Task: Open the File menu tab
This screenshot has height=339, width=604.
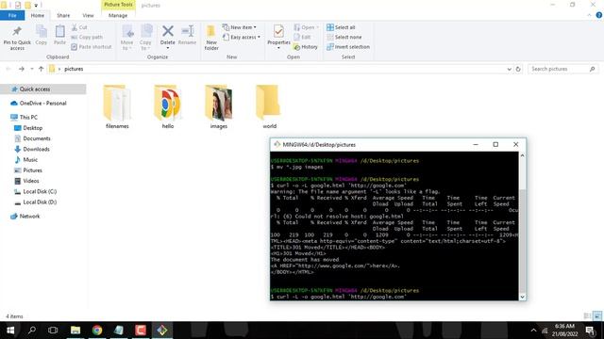Action: [x=12, y=15]
